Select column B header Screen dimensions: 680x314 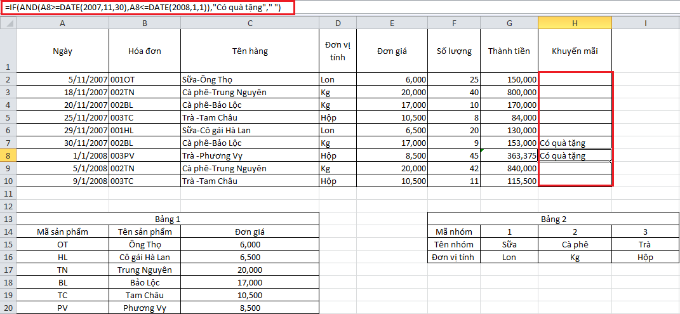coord(145,23)
